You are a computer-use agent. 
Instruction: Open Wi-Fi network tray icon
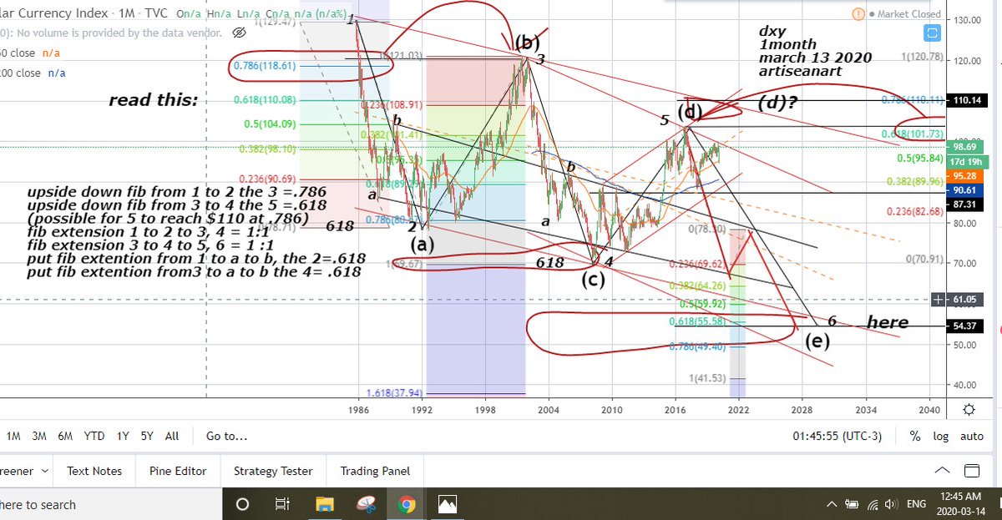873,504
